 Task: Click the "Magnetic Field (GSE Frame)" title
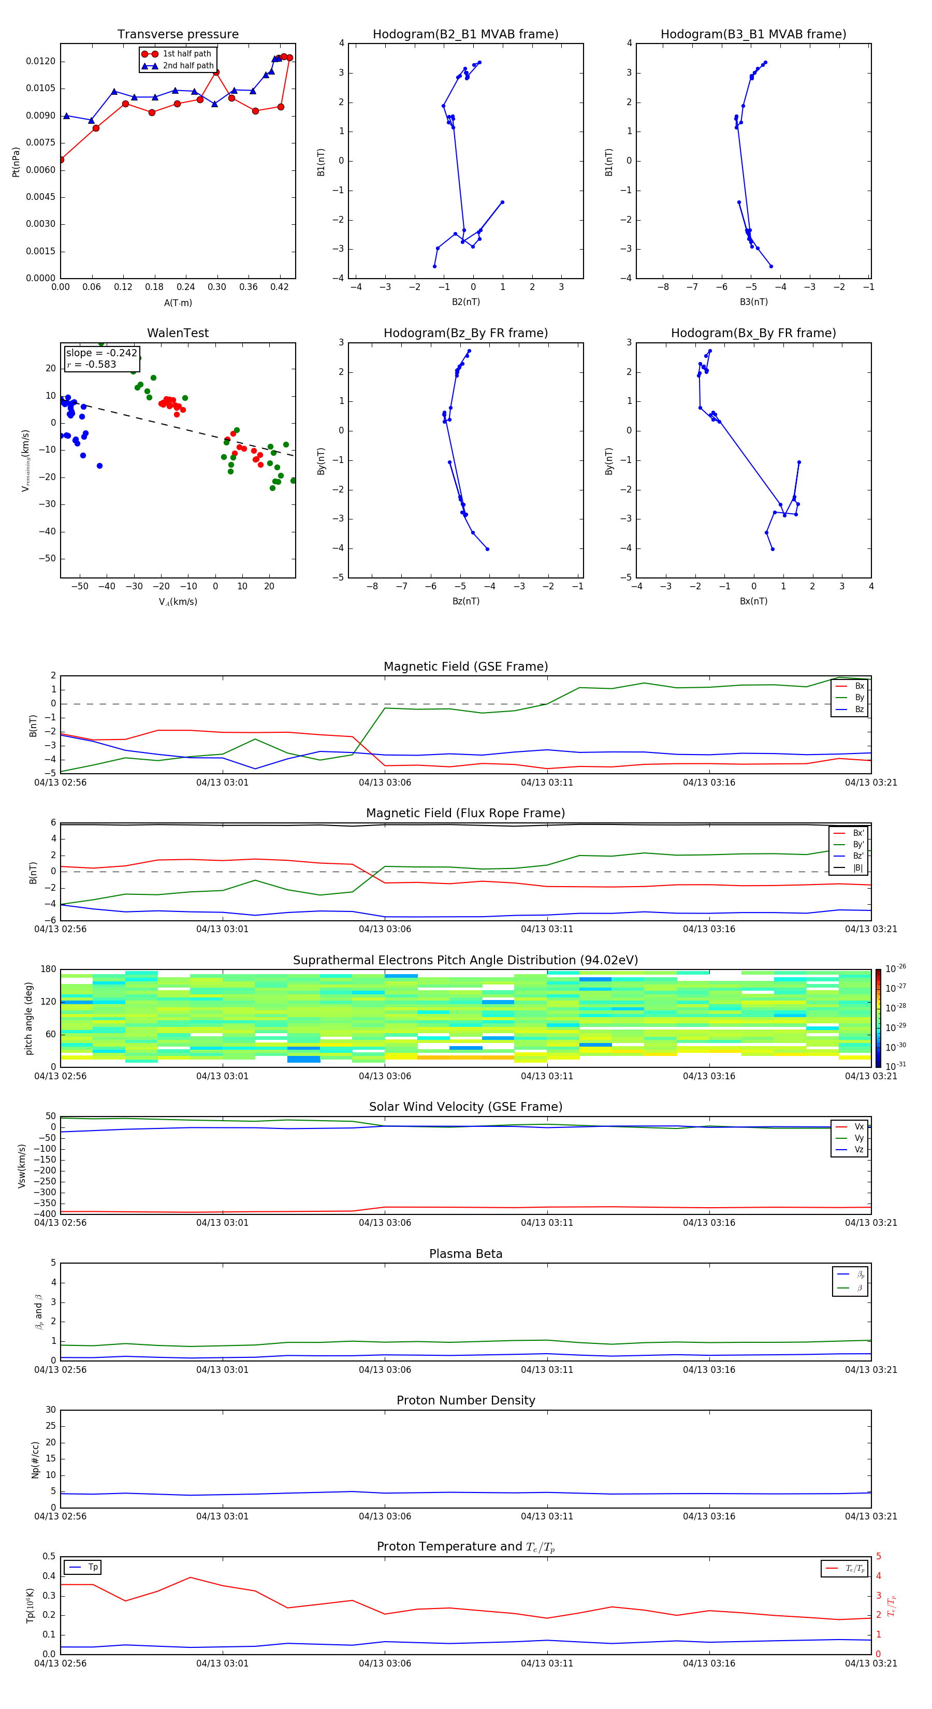coord(465,667)
